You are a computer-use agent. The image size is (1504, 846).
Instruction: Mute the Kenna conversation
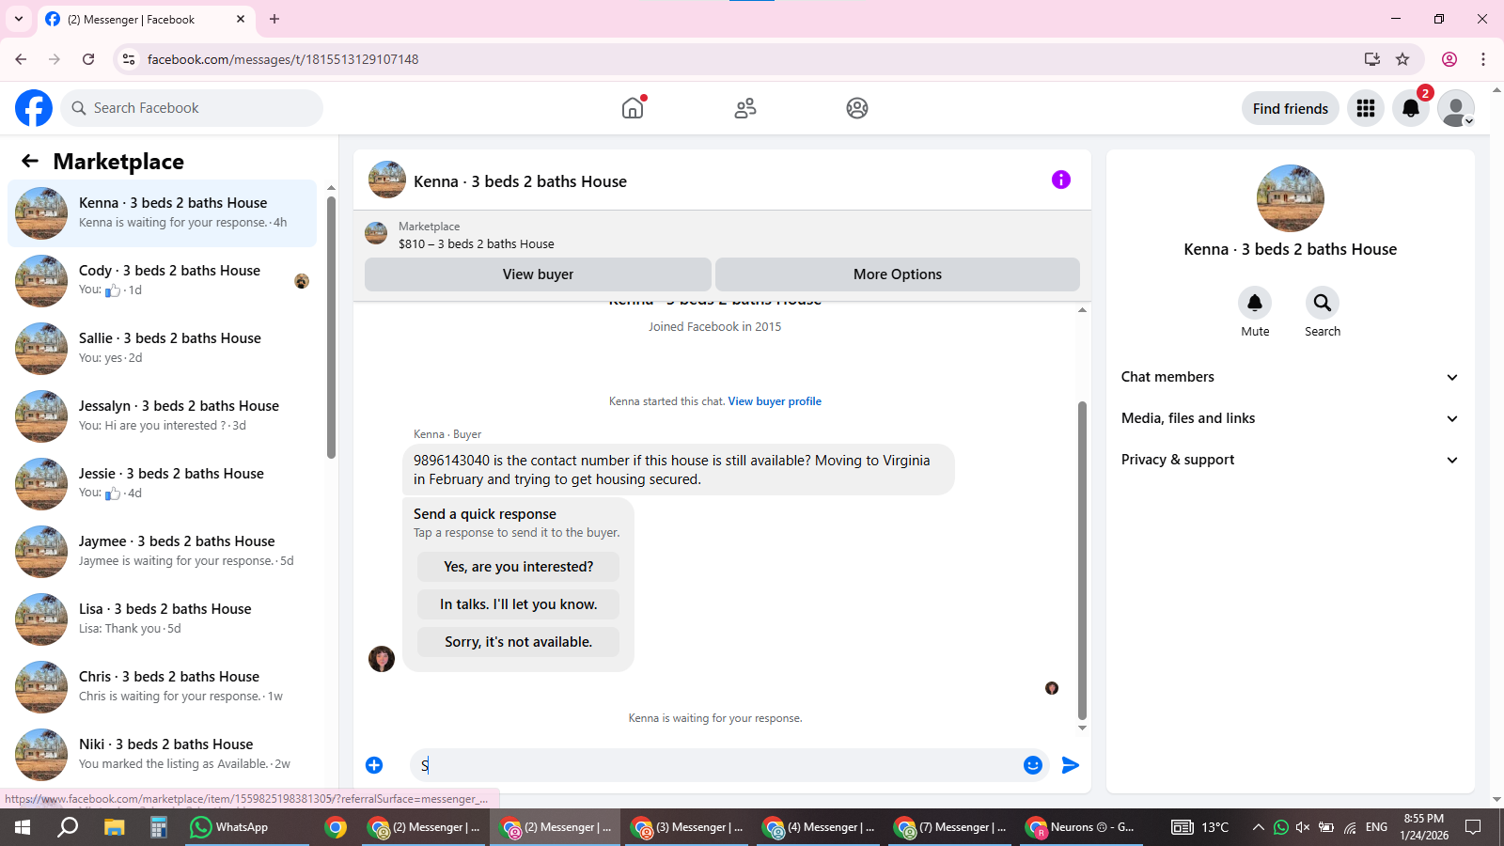(x=1255, y=303)
